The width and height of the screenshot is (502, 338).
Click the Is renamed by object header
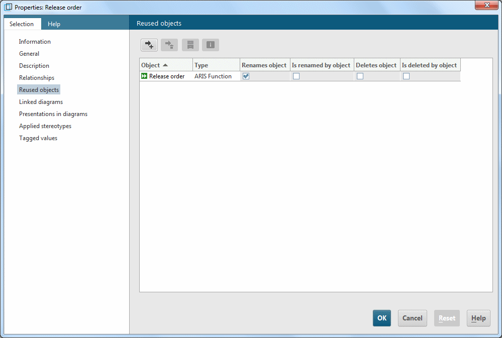pos(322,65)
